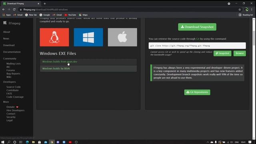
Task: Open FATE in the sidebar
Action: pyautogui.click(x=9, y=94)
